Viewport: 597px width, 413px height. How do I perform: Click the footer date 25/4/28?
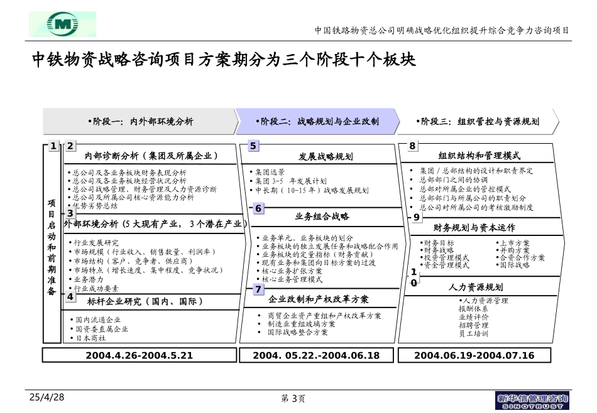[x=47, y=397]
